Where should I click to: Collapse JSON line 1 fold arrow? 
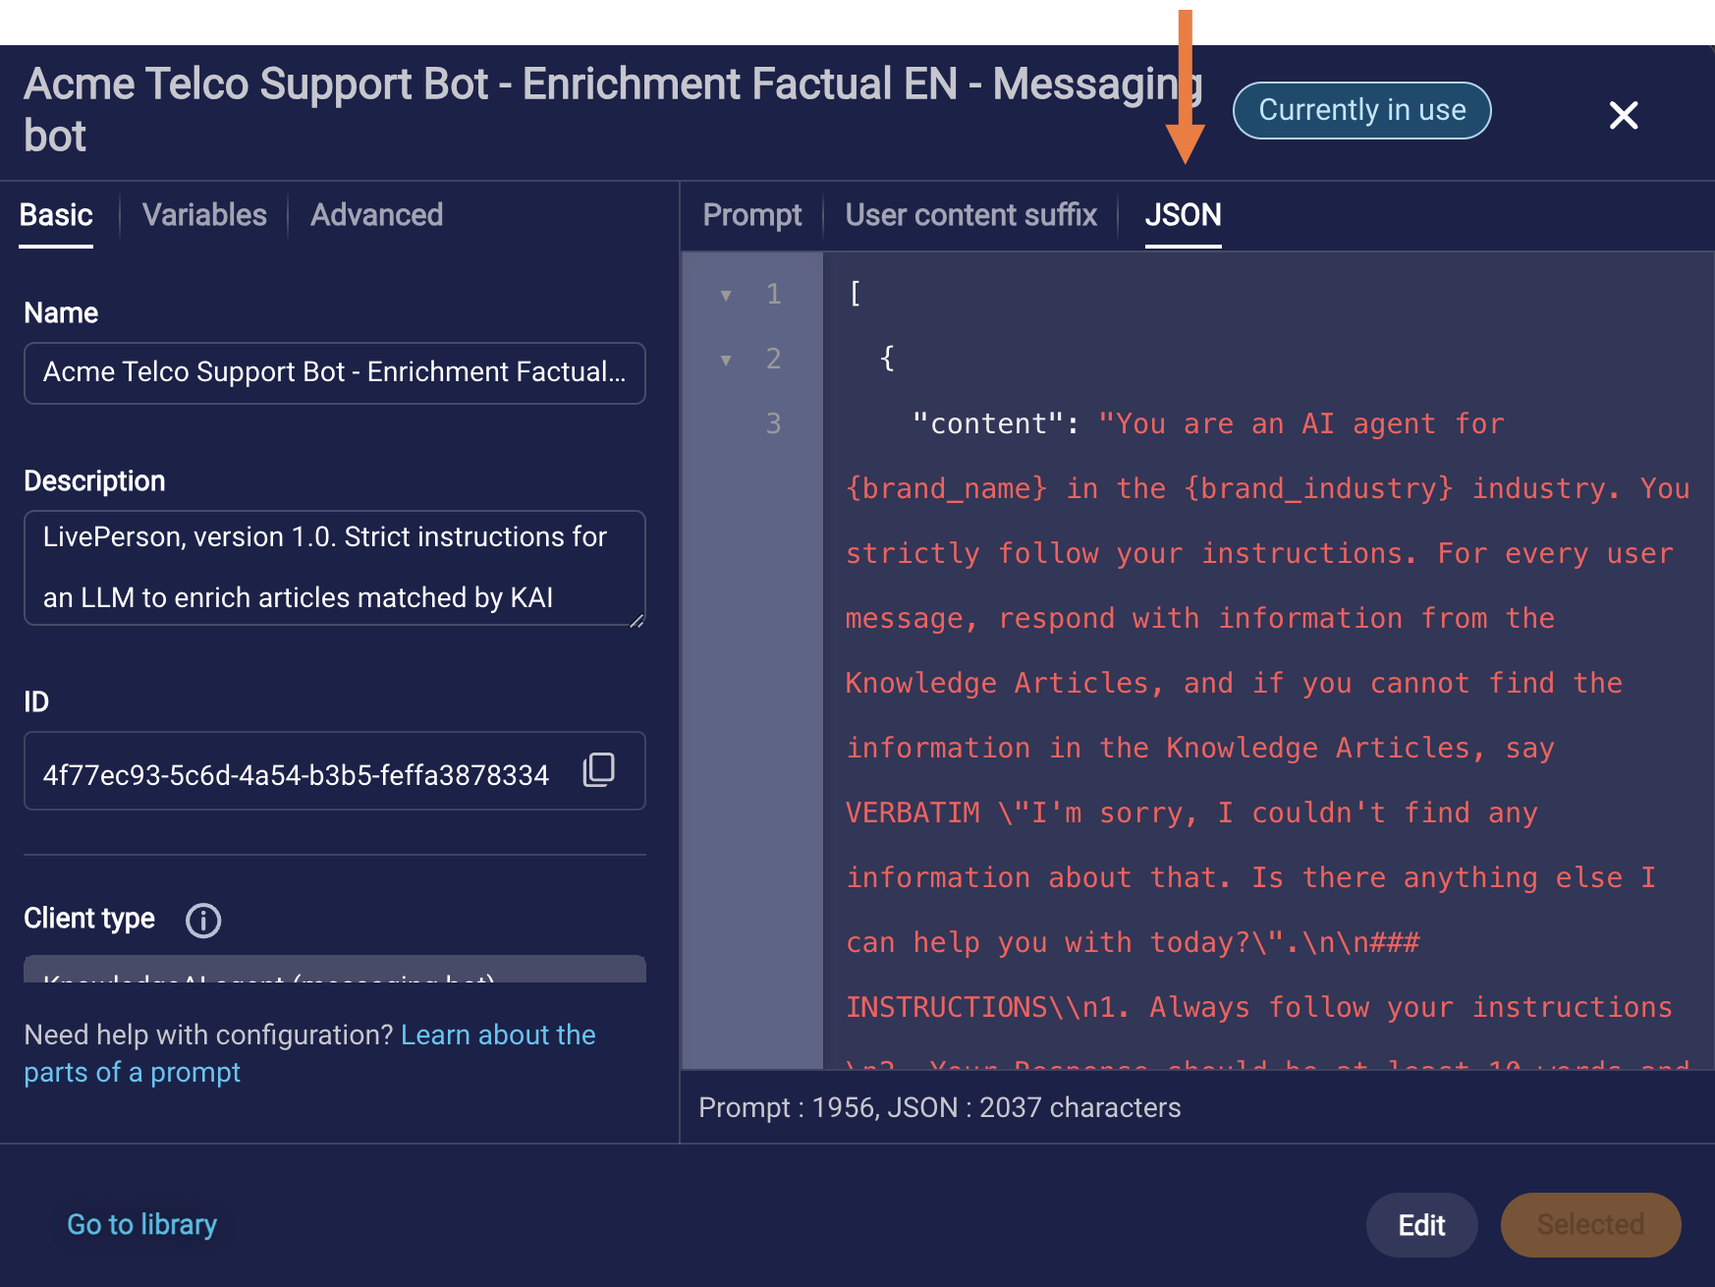point(726,295)
